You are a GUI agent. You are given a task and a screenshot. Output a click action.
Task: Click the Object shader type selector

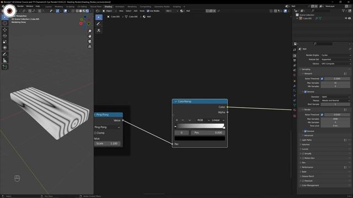(110, 11)
